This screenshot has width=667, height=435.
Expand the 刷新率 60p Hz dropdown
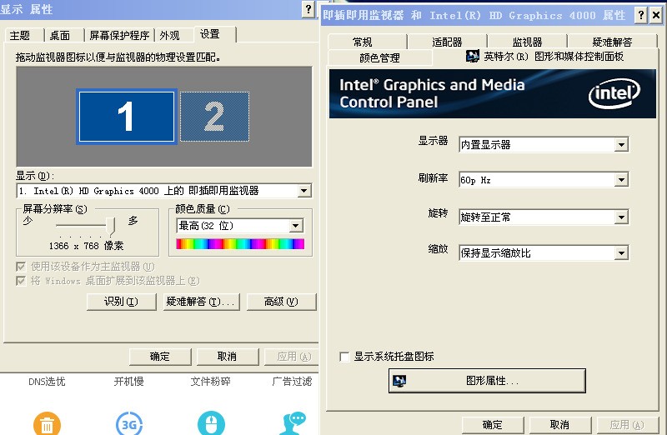[x=621, y=180]
